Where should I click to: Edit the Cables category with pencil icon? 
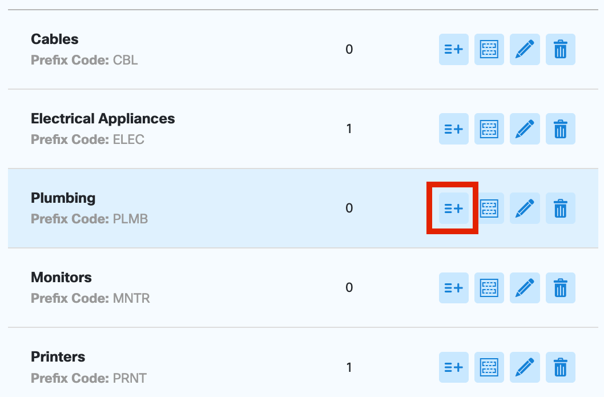[525, 49]
